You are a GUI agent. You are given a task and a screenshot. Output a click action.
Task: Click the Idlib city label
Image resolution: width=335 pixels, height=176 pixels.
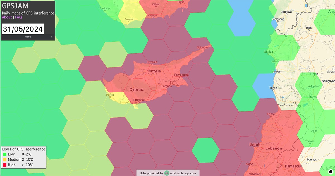coord(309,28)
